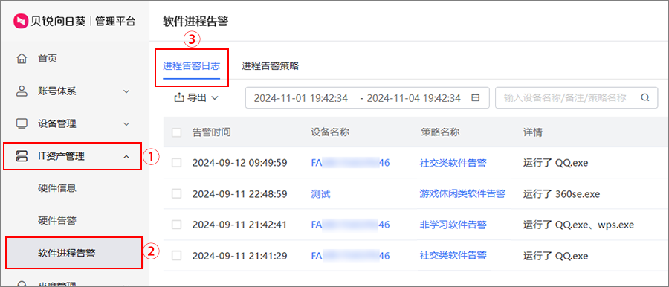Click the export icon next to 导出
Viewport: 669px width, 287px height.
(178, 98)
